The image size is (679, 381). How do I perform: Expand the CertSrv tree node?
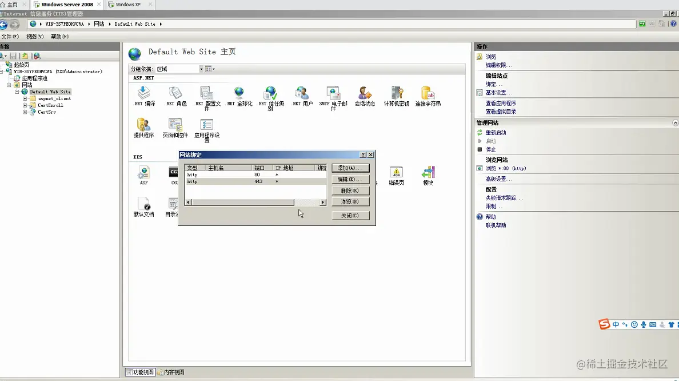click(x=25, y=112)
